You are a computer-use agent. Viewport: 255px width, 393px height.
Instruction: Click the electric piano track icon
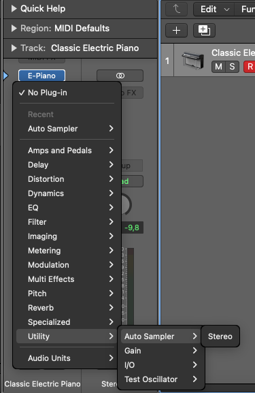tap(192, 61)
